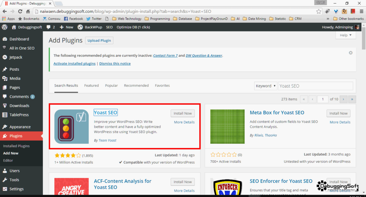This screenshot has width=366, height=197.
Task: Click the Meta Box green plugin thumbnail
Action: pyautogui.click(x=227, y=127)
